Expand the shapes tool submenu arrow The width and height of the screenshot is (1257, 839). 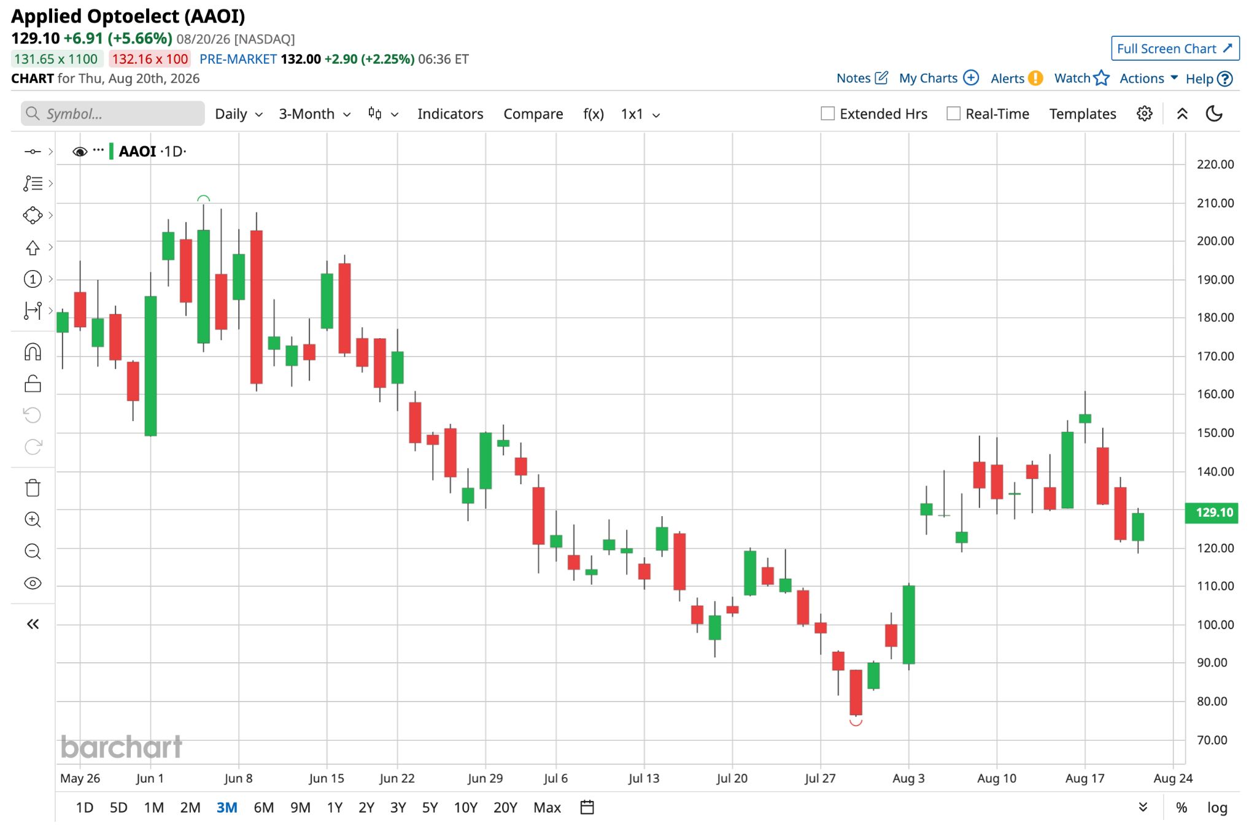click(x=50, y=215)
